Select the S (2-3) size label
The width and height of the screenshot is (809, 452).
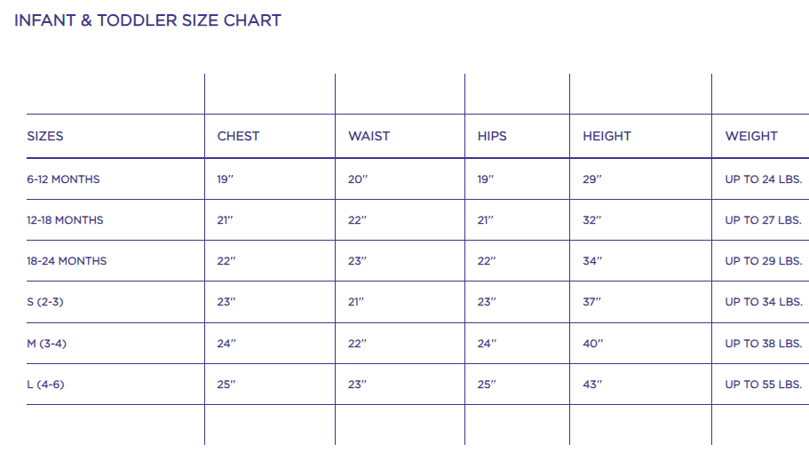pyautogui.click(x=45, y=302)
